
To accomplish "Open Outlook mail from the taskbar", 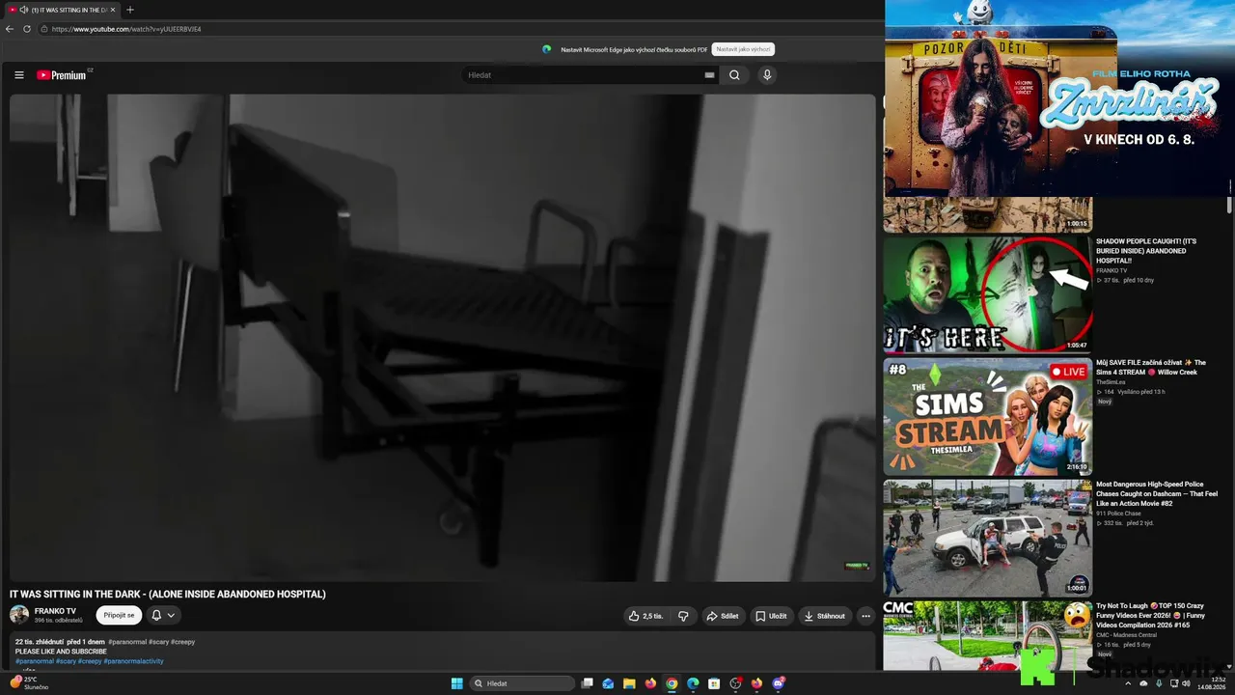I will (x=608, y=683).
